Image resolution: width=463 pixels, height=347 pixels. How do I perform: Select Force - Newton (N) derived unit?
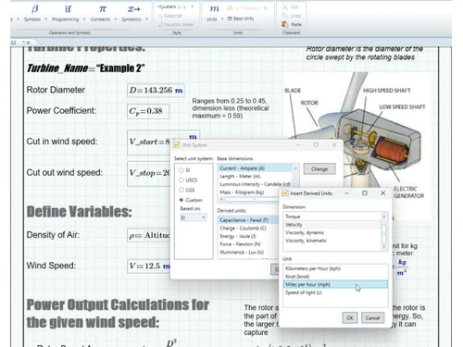(249, 244)
